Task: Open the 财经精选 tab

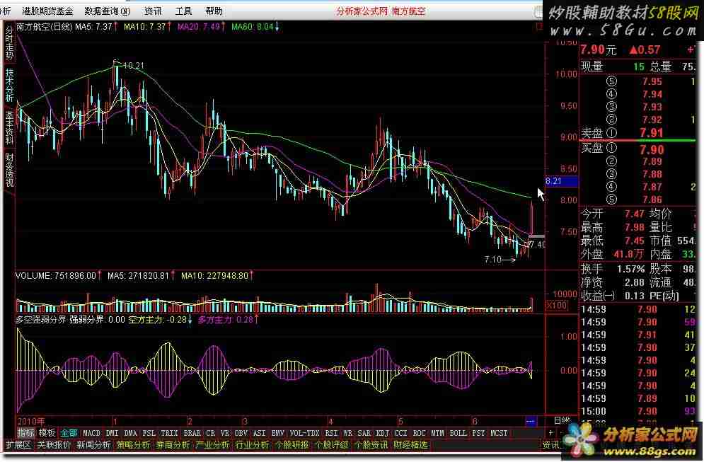Action: tap(410, 444)
